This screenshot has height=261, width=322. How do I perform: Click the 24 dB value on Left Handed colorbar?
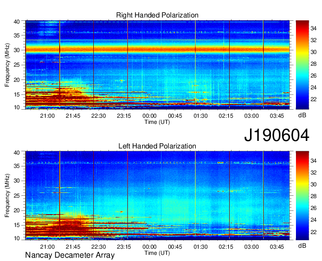click(x=313, y=220)
